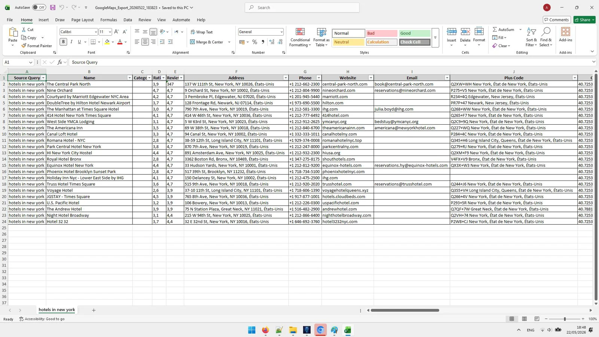Toggle Italic formatting
Viewport: 599px width, 337px height.
click(71, 42)
